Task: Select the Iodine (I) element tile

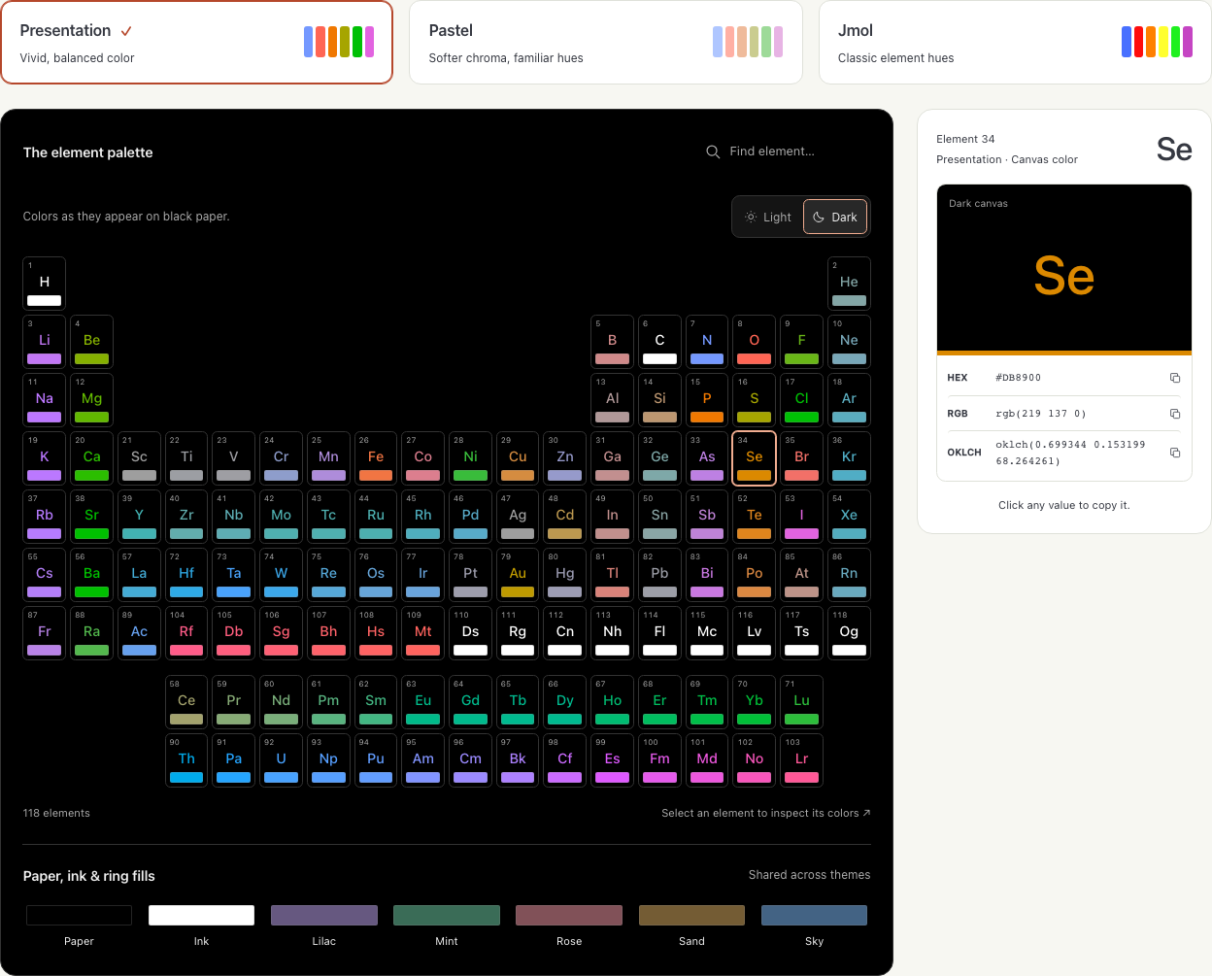Action: 802,517
